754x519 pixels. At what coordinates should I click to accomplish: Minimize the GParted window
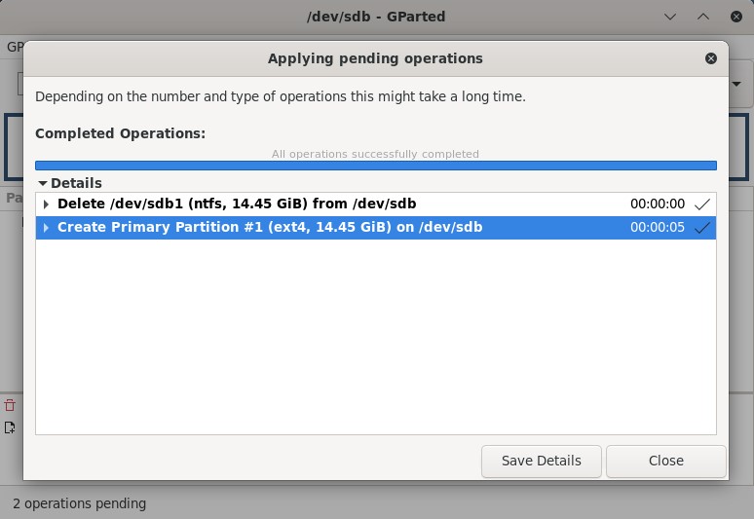(x=670, y=17)
